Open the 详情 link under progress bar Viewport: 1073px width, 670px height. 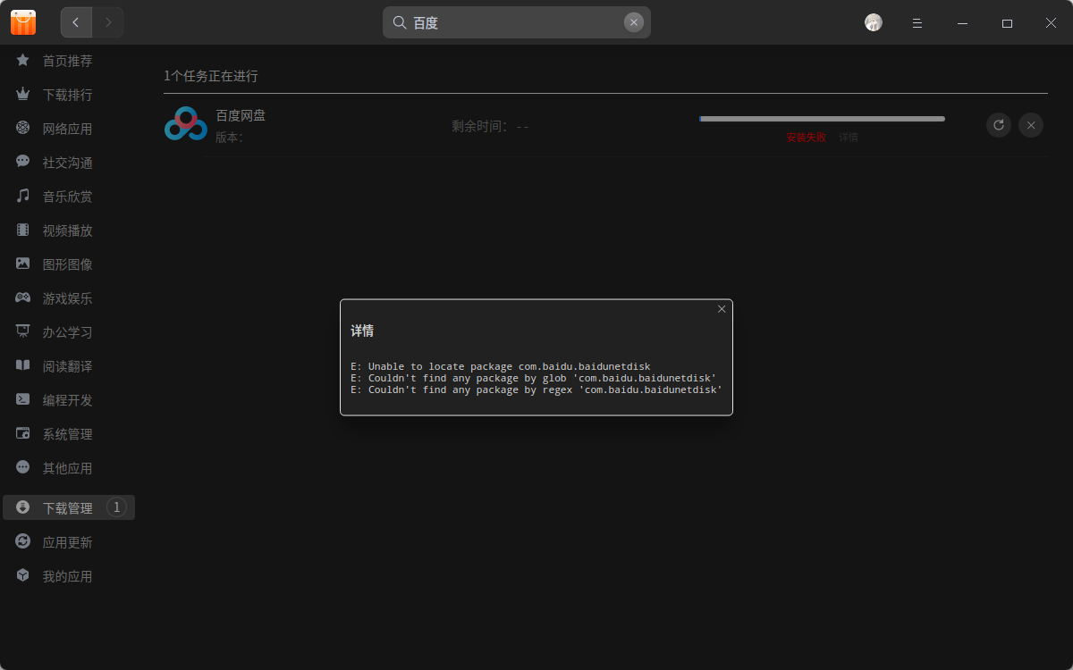tap(849, 138)
